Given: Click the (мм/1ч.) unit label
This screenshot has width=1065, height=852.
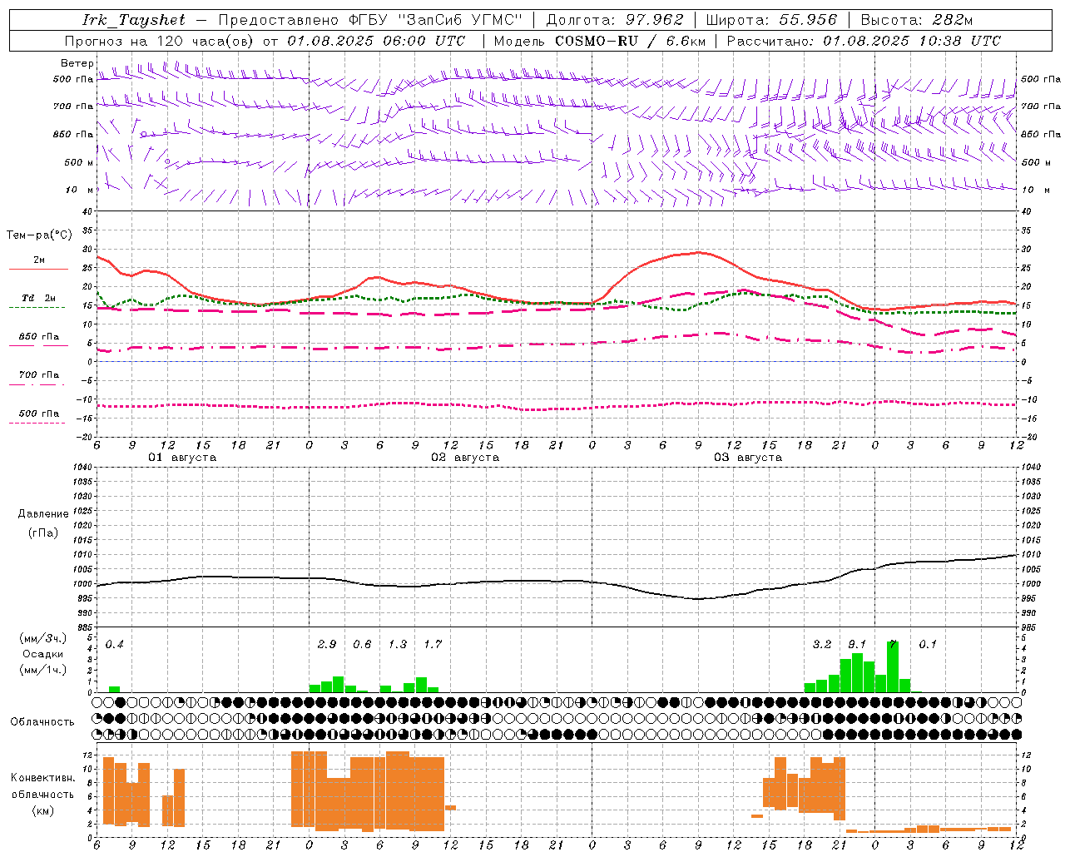Looking at the screenshot, I should [x=42, y=670].
